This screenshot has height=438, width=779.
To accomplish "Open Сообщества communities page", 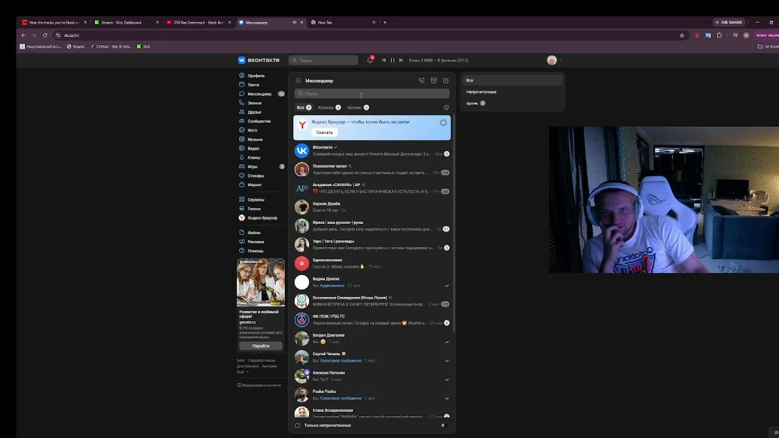I will click(259, 122).
